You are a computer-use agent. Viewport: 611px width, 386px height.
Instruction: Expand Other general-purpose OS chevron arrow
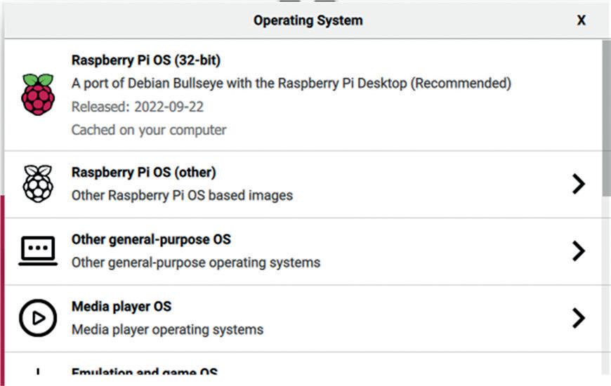coord(578,251)
